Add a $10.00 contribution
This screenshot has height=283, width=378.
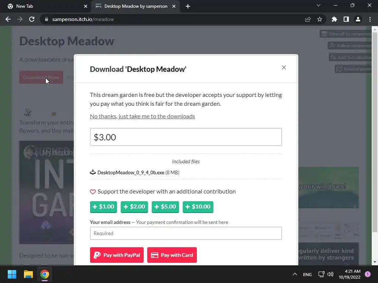pyautogui.click(x=198, y=207)
